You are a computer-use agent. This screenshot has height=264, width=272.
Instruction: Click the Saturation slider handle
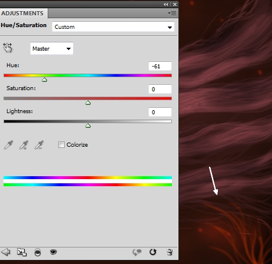(x=88, y=103)
